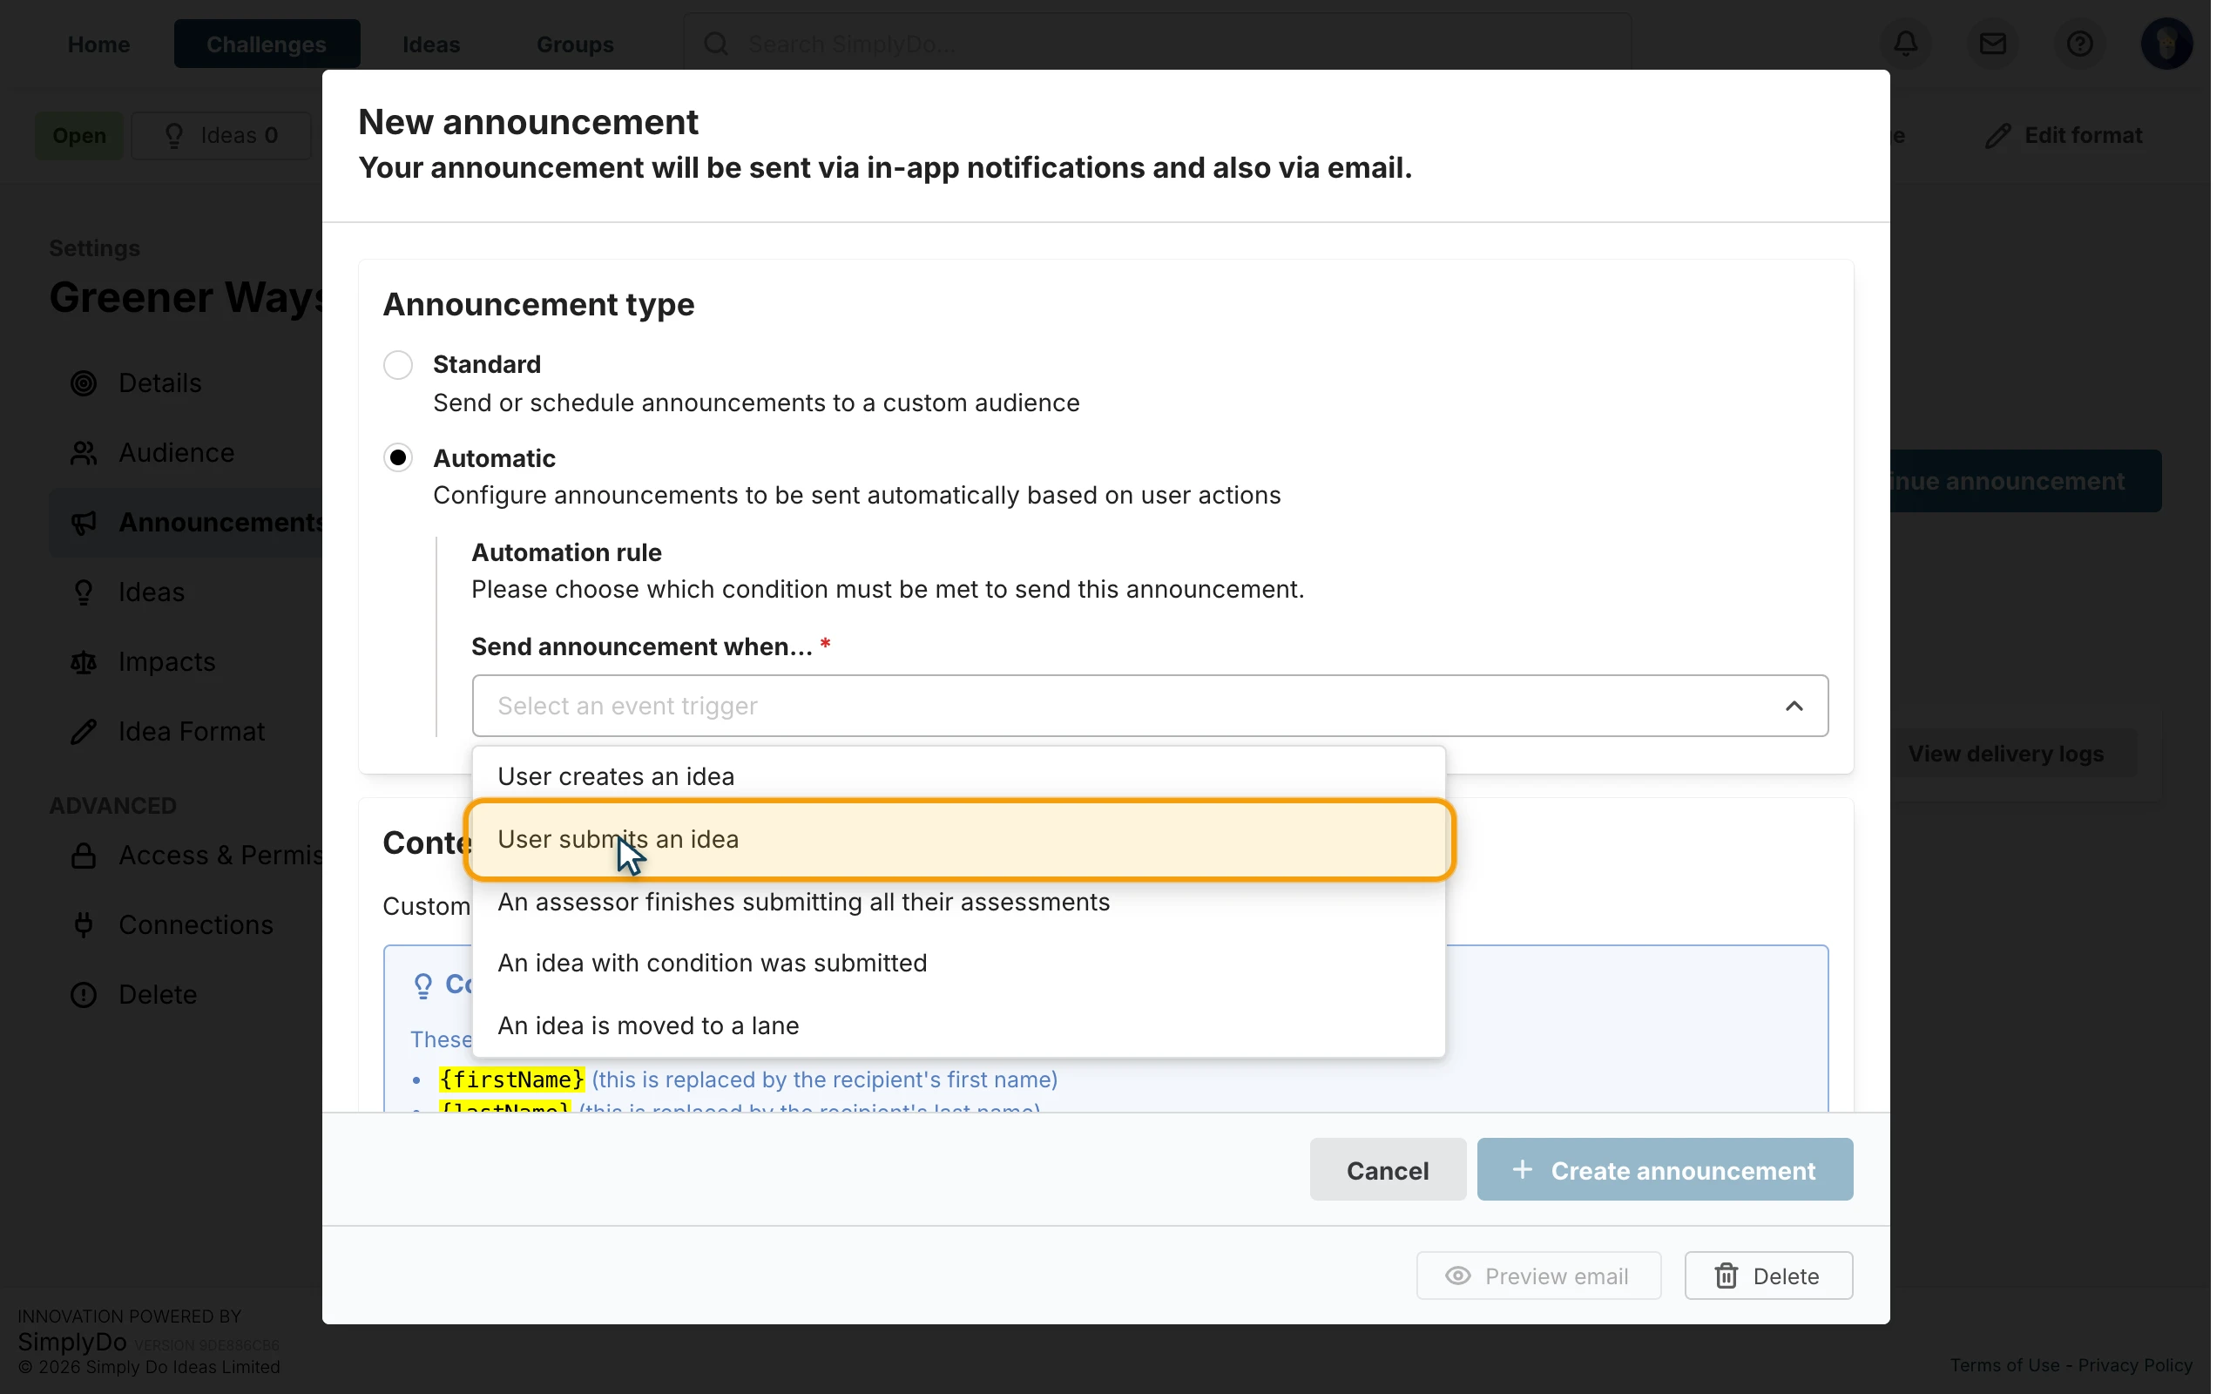Open the notifications bell icon
This screenshot has height=1394, width=2230.
click(x=1906, y=44)
